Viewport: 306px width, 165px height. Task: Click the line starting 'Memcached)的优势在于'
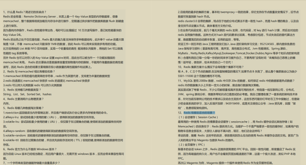point(238,126)
